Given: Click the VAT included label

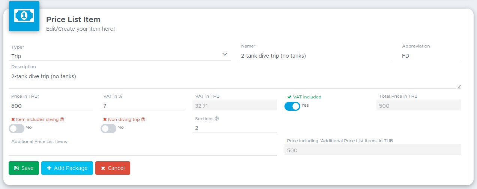Looking at the screenshot, I should [x=307, y=97].
